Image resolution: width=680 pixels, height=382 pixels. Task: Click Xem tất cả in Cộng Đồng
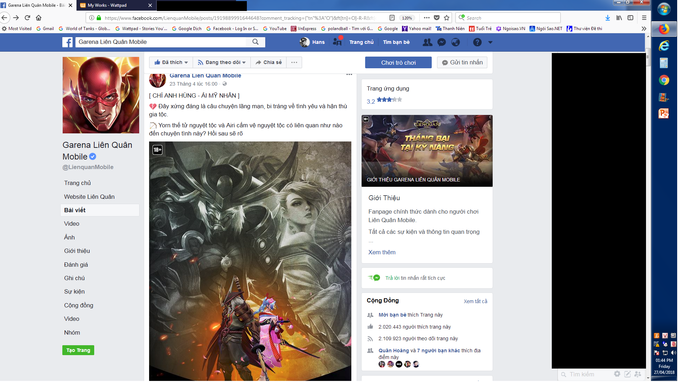[x=475, y=301]
